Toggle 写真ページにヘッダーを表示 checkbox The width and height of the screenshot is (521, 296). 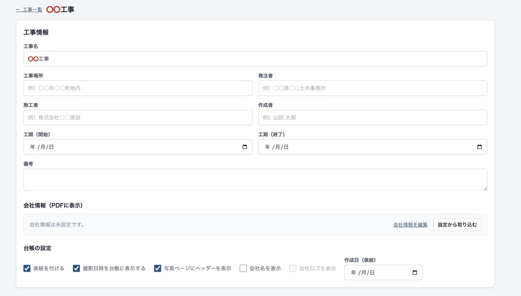tap(158, 269)
